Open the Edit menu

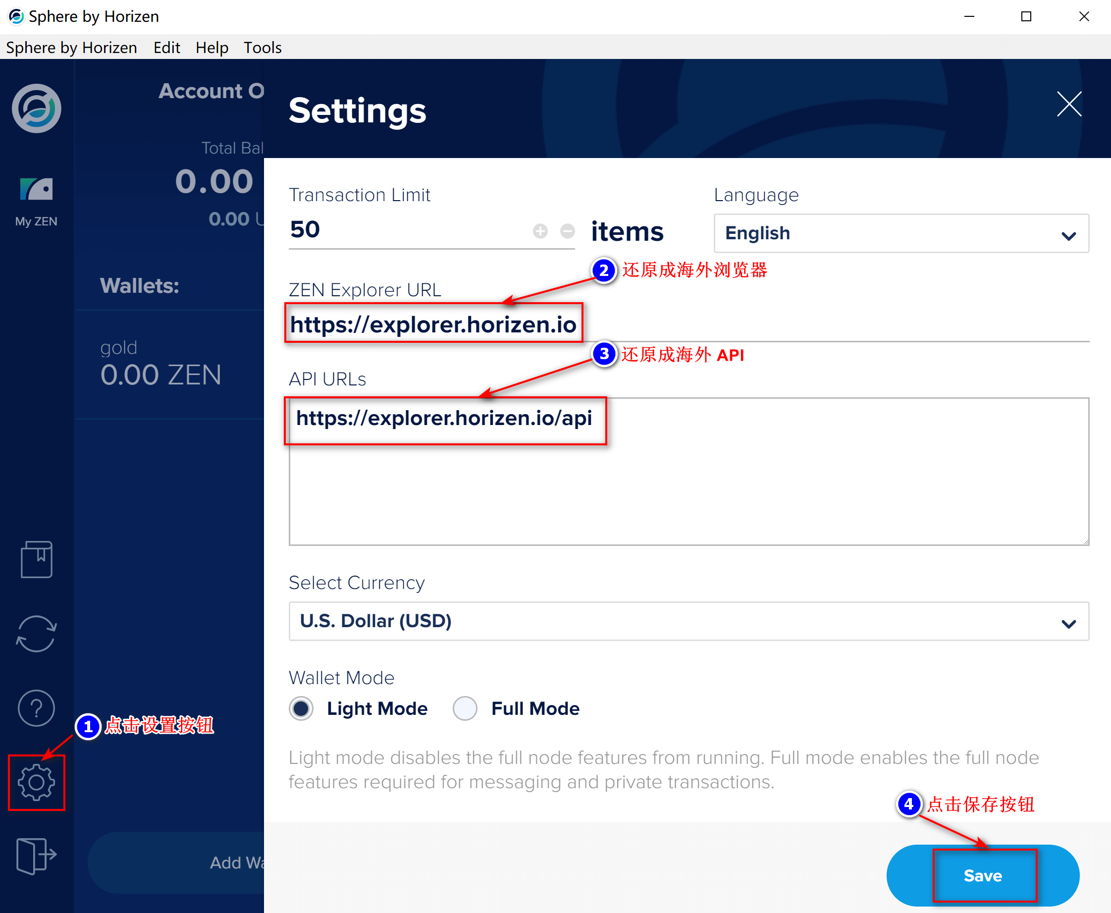pos(167,48)
